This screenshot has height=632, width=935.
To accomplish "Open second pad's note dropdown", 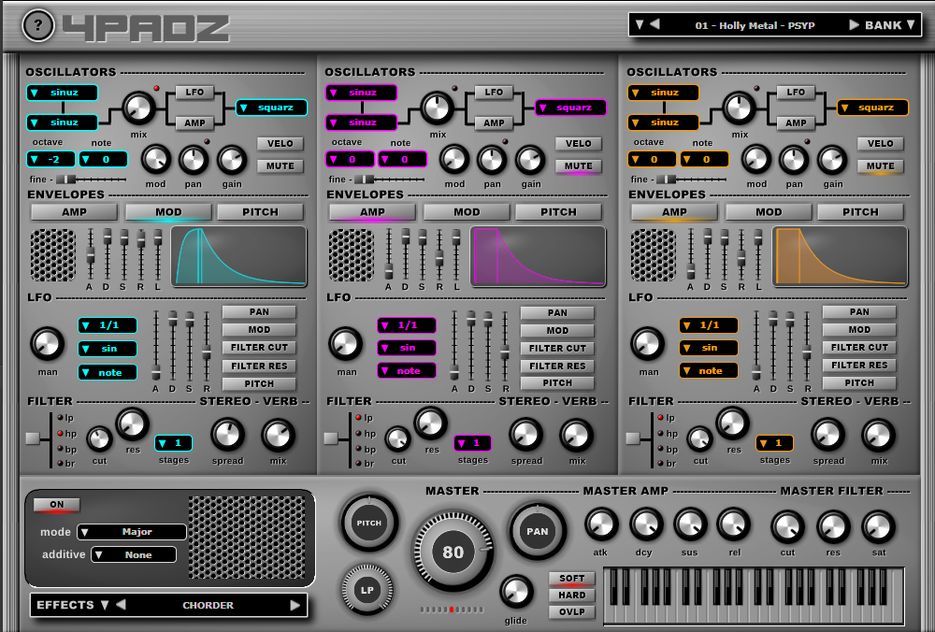I will pos(402,159).
